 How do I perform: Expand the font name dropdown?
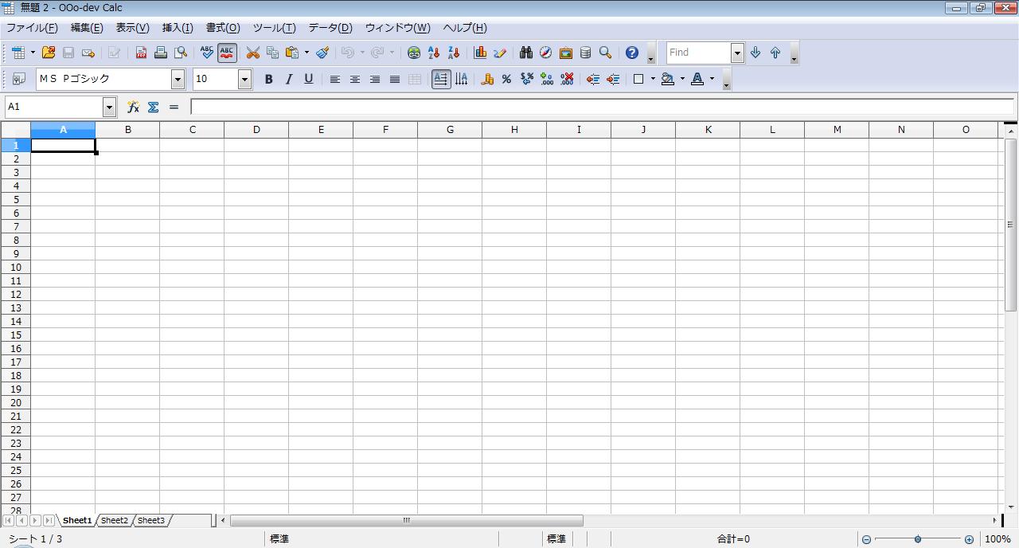pos(178,79)
